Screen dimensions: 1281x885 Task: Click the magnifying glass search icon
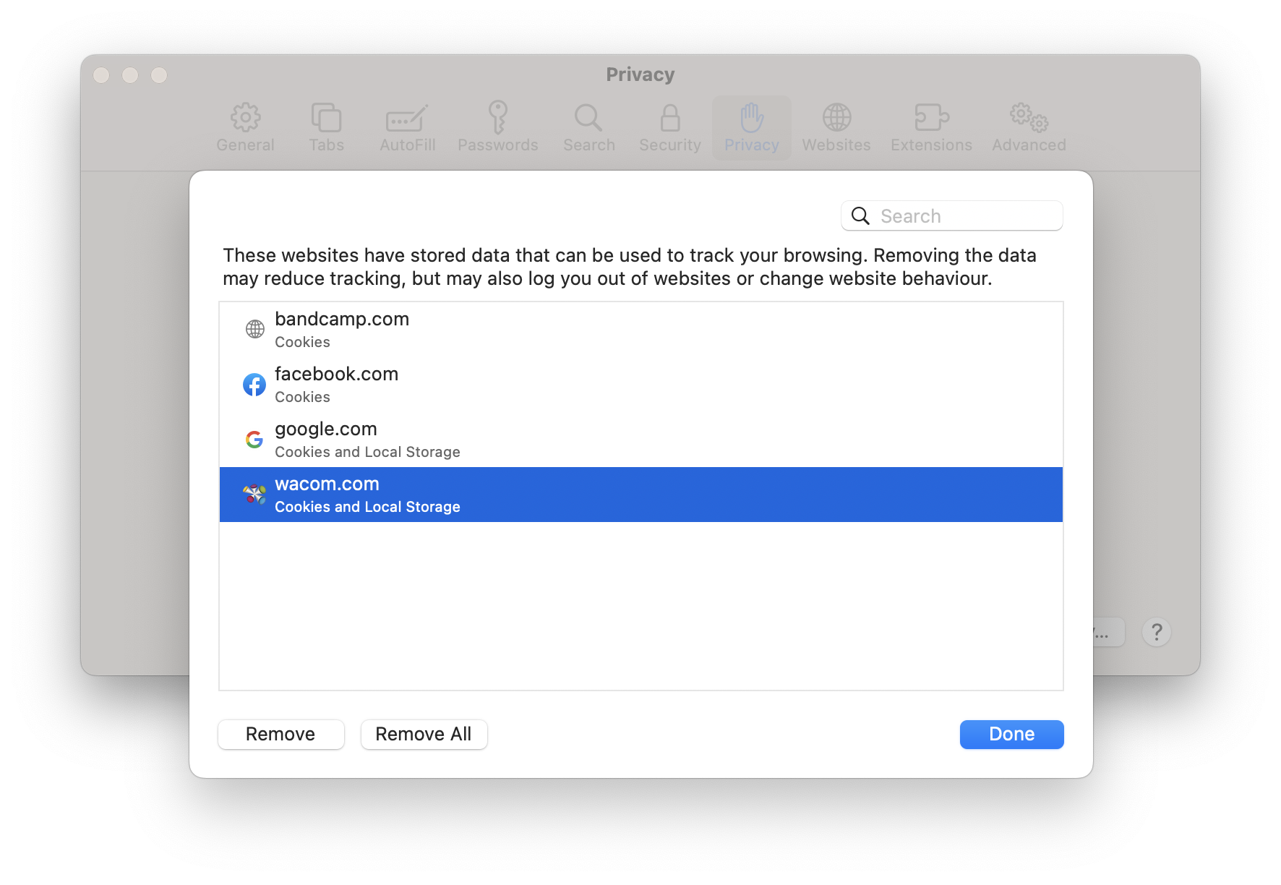[860, 215]
